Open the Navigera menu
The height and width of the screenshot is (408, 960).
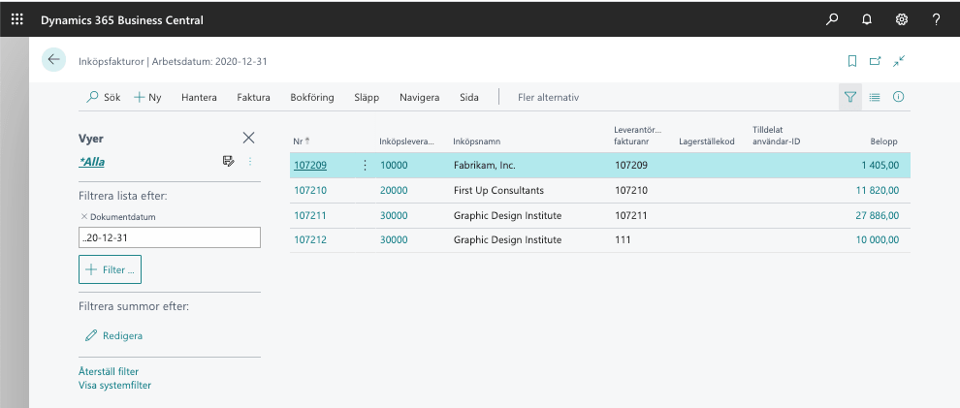[x=419, y=97]
